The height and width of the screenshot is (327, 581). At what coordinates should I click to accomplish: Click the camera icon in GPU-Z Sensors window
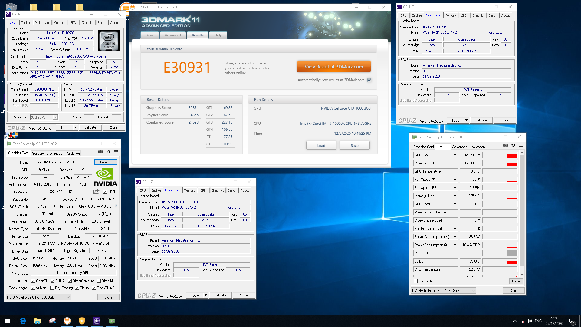[506, 145]
